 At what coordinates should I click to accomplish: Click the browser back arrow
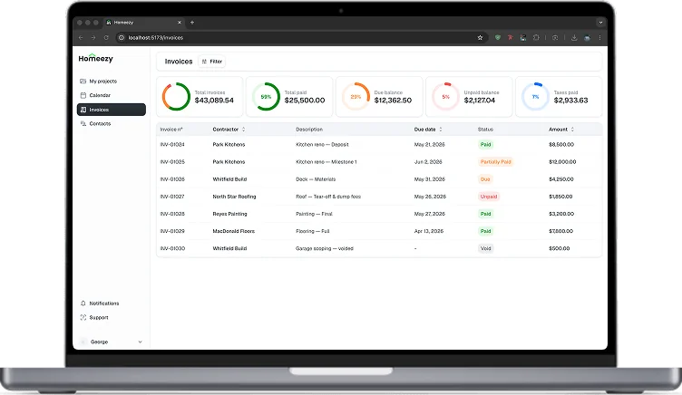click(x=81, y=38)
